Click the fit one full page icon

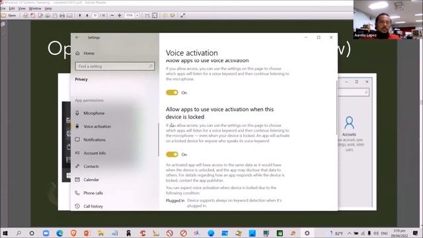[155, 16]
